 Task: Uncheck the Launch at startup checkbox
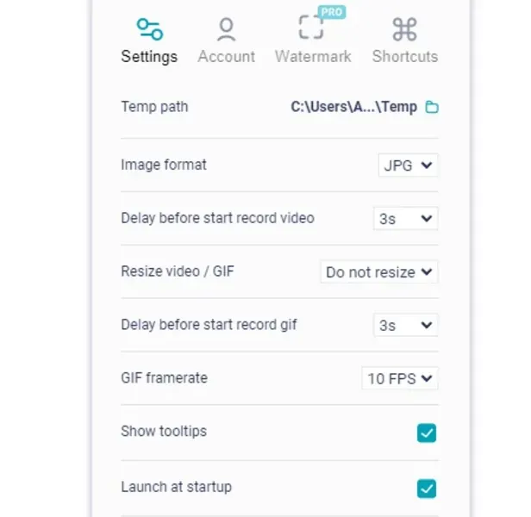(427, 489)
